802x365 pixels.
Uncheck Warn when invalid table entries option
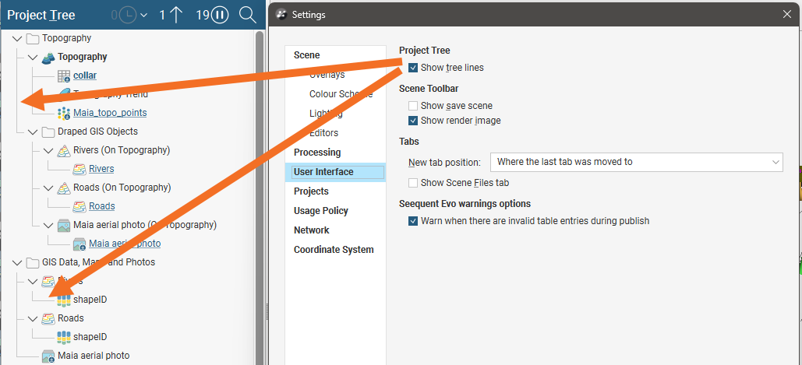(x=413, y=221)
